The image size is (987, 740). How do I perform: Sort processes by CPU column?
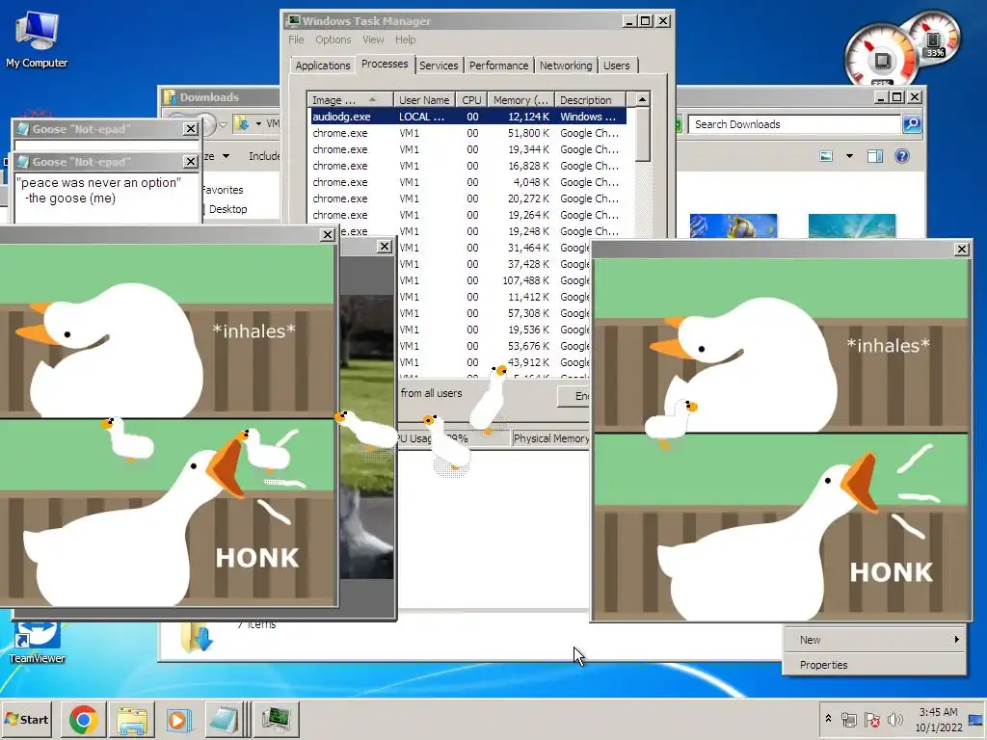tap(471, 100)
